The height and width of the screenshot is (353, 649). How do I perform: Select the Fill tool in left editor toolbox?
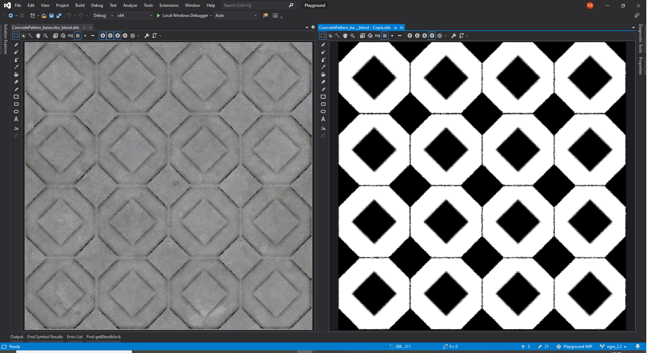[16, 74]
